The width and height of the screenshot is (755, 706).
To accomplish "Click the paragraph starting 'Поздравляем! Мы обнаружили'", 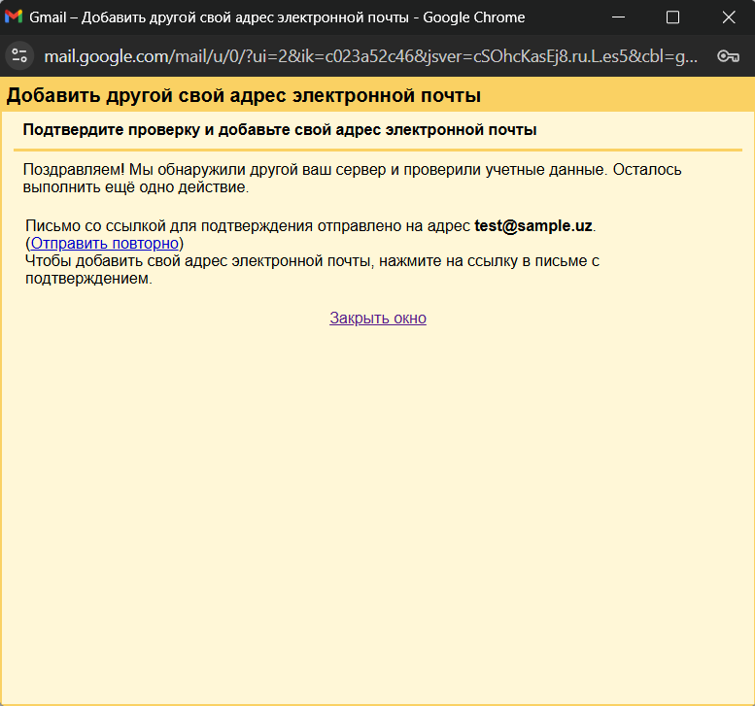I will tap(352, 178).
